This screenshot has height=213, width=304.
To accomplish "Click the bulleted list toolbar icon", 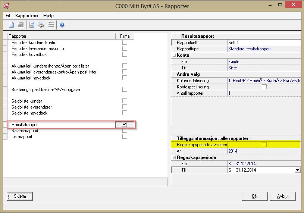I will (51, 25).
